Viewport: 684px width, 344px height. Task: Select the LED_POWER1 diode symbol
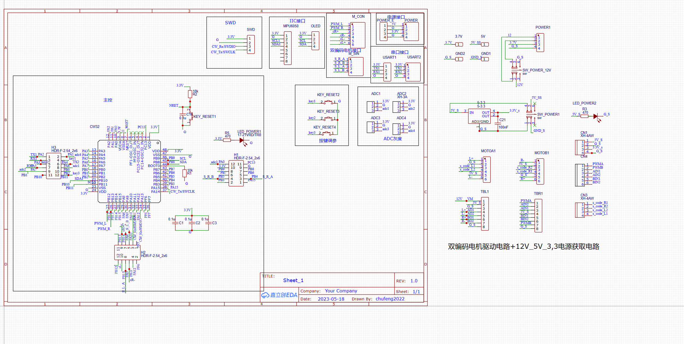(x=242, y=140)
